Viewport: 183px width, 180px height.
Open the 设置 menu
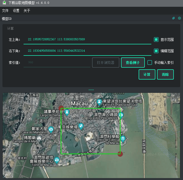pyautogui.click(x=16, y=11)
